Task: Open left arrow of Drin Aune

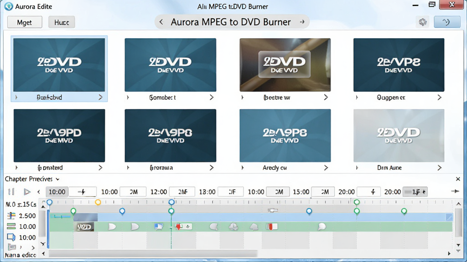Action: pyautogui.click(x=357, y=168)
